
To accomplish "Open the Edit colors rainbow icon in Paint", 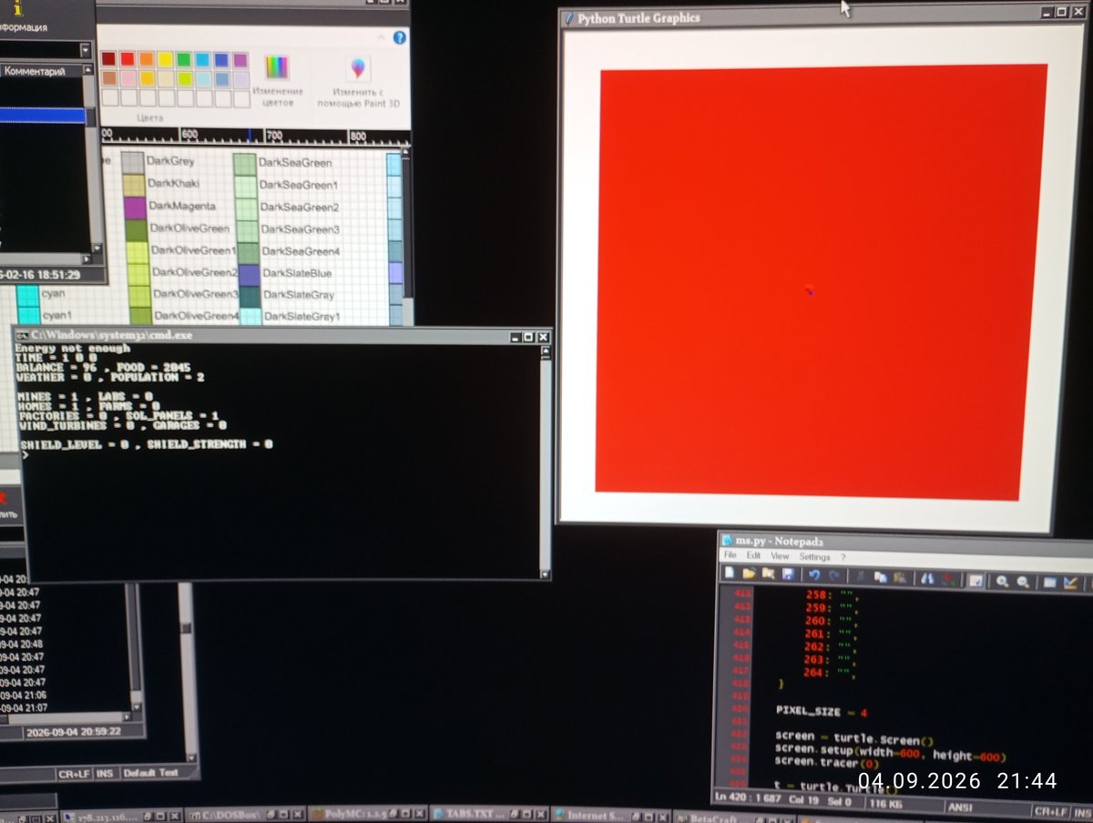I will tap(277, 67).
